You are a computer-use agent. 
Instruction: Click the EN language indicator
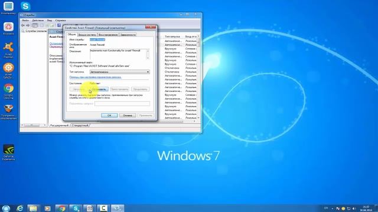[x=326, y=208]
